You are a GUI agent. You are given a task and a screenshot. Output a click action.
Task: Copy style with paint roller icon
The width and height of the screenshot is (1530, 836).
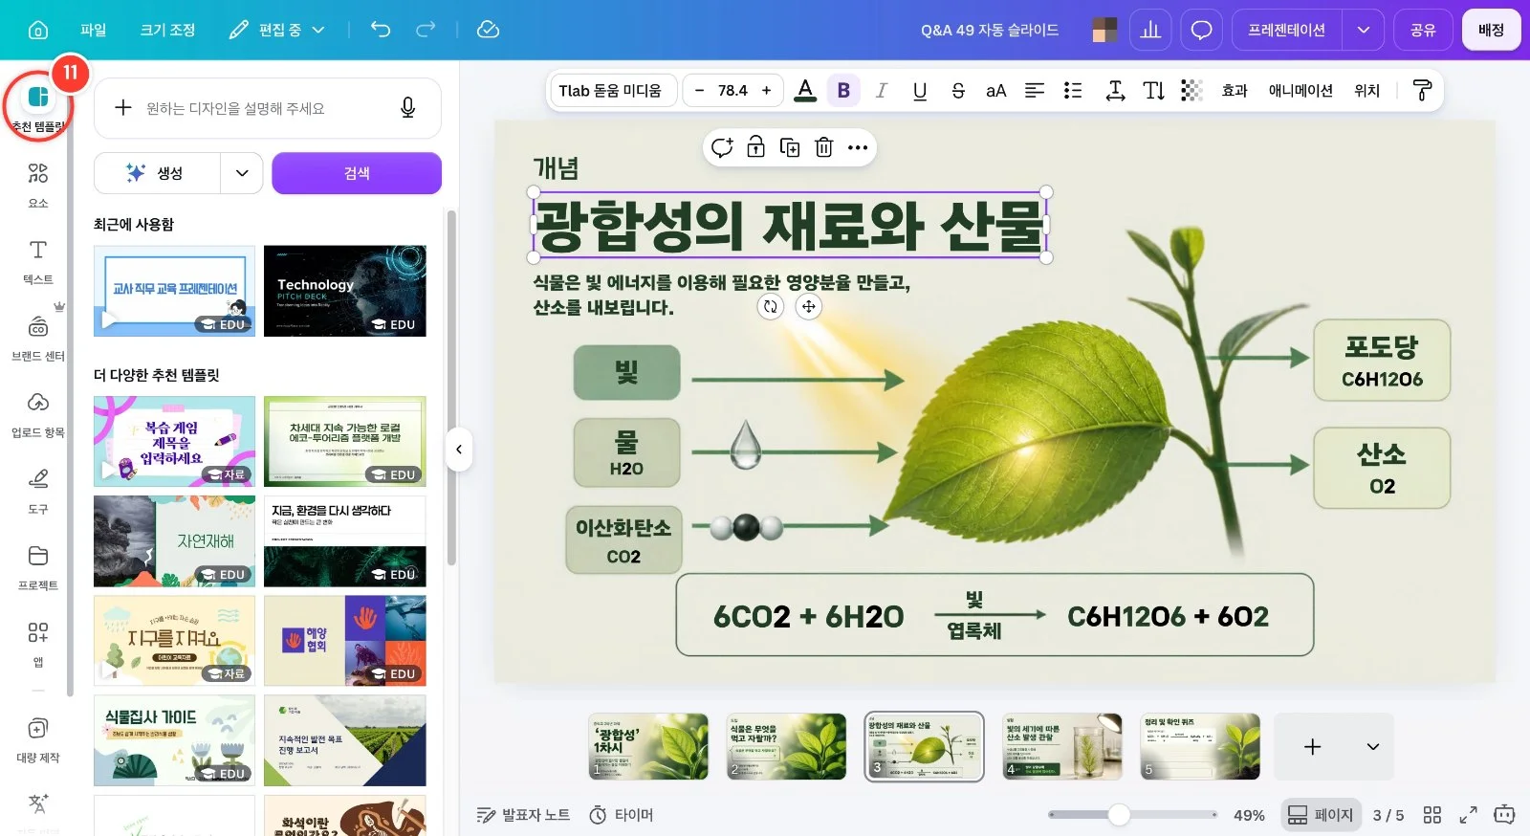coord(1422,90)
